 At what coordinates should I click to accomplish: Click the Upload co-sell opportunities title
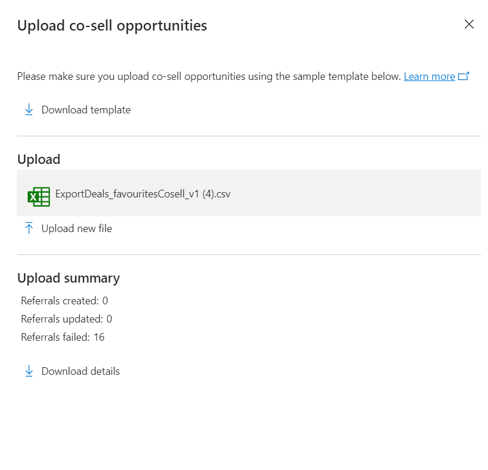tap(112, 25)
